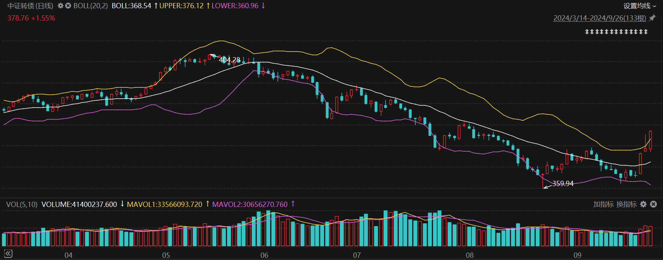The width and height of the screenshot is (663, 260).
Task: Click the magenta MAVOL2 volume average label
Action: (250, 204)
